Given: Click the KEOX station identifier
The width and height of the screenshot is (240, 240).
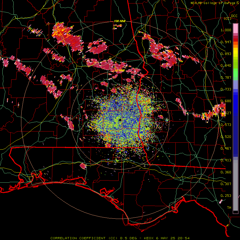Looking at the screenshot, I should (x=149, y=238).
